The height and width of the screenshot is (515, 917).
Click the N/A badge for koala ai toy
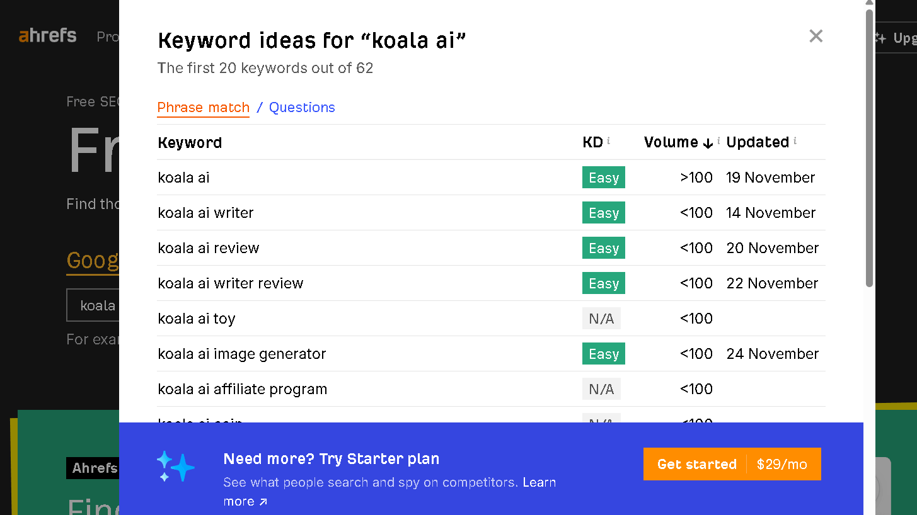click(x=601, y=318)
